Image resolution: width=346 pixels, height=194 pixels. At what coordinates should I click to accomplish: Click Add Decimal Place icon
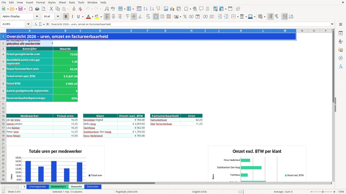pyautogui.click(x=205, y=17)
